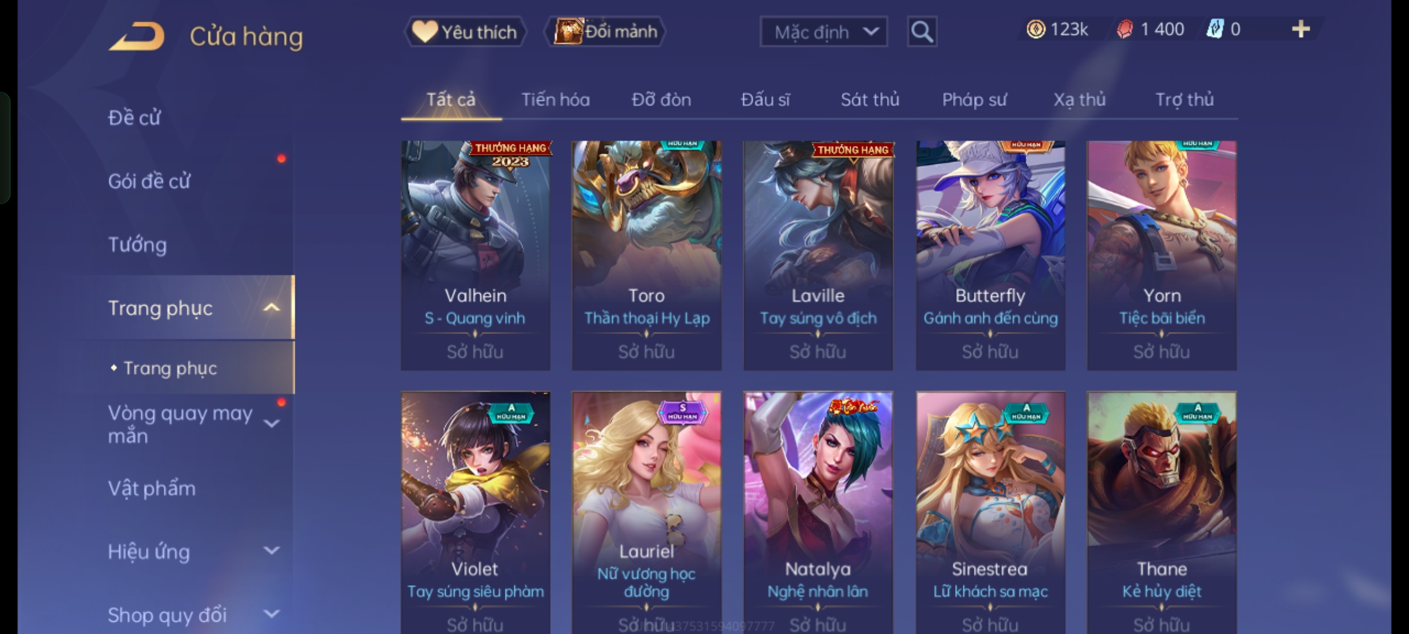Open the search magnifier icon
The width and height of the screenshot is (1409, 634).
[x=922, y=32]
